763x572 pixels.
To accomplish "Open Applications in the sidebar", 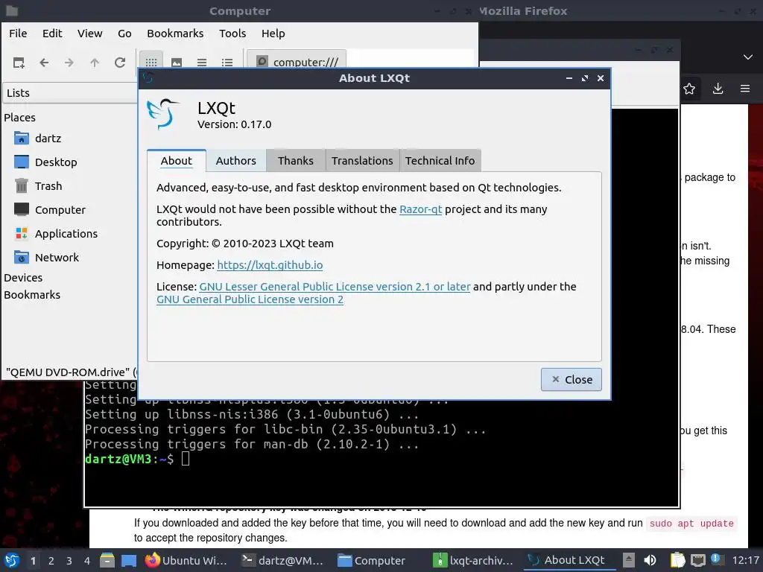I will point(66,234).
